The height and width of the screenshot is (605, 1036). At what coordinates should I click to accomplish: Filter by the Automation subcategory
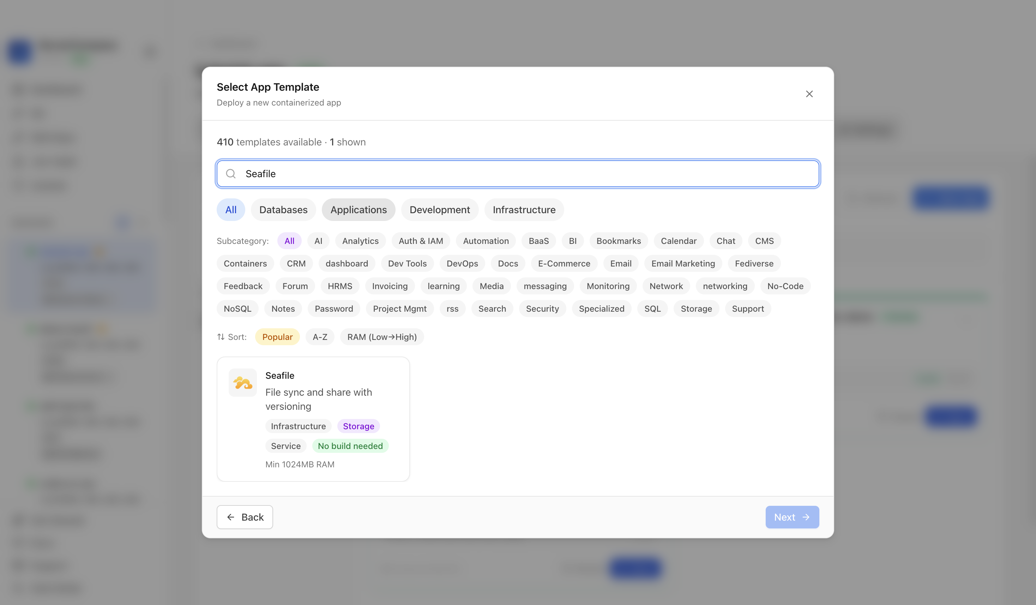click(486, 241)
